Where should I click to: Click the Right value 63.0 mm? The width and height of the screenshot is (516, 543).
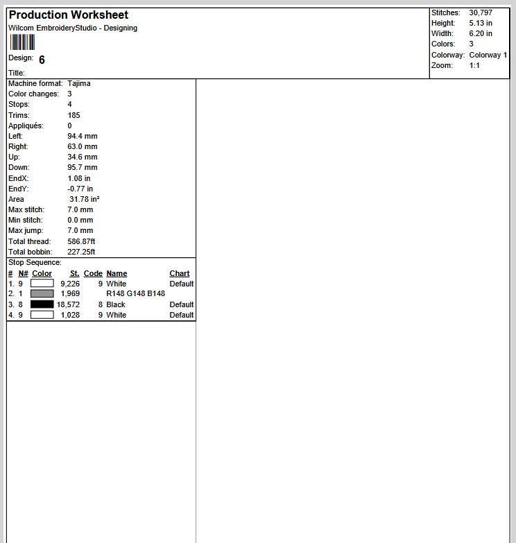click(x=83, y=146)
